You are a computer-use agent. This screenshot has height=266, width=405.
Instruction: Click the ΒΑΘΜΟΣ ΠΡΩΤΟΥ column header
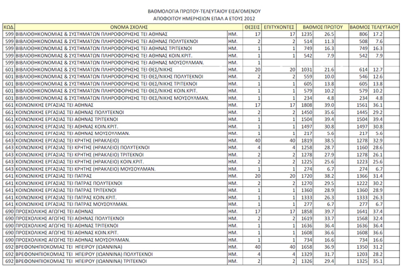click(x=322, y=27)
